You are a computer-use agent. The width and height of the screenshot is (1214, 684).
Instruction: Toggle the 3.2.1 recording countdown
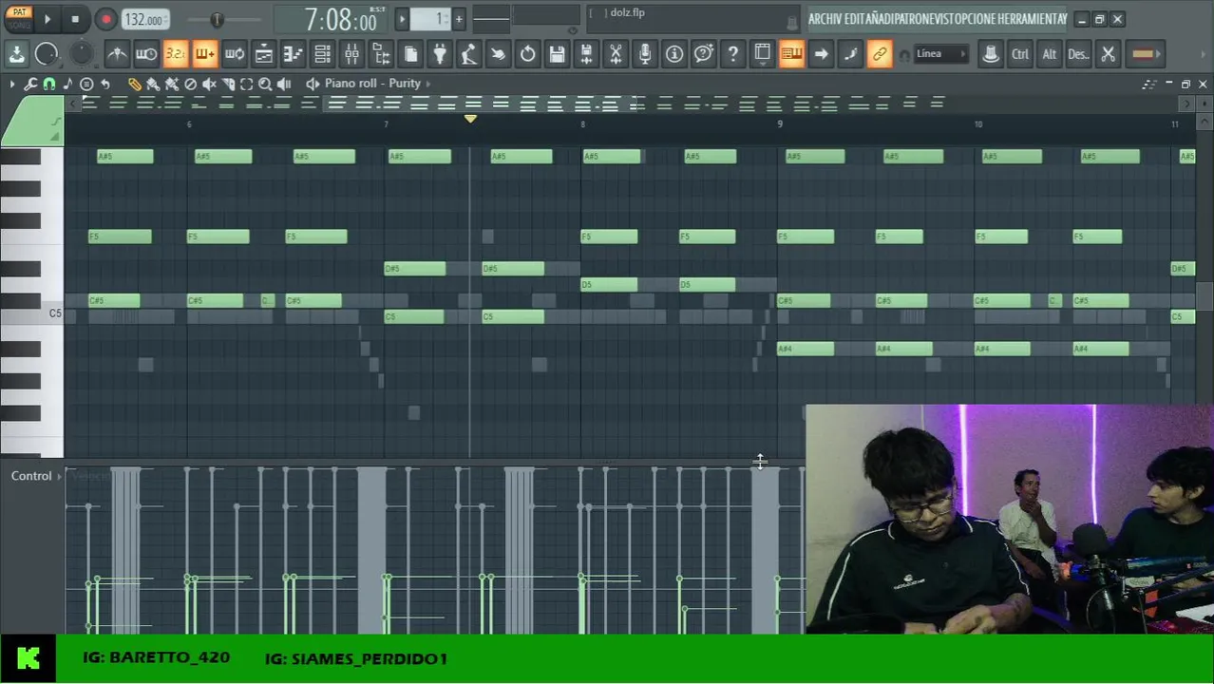[x=176, y=54]
